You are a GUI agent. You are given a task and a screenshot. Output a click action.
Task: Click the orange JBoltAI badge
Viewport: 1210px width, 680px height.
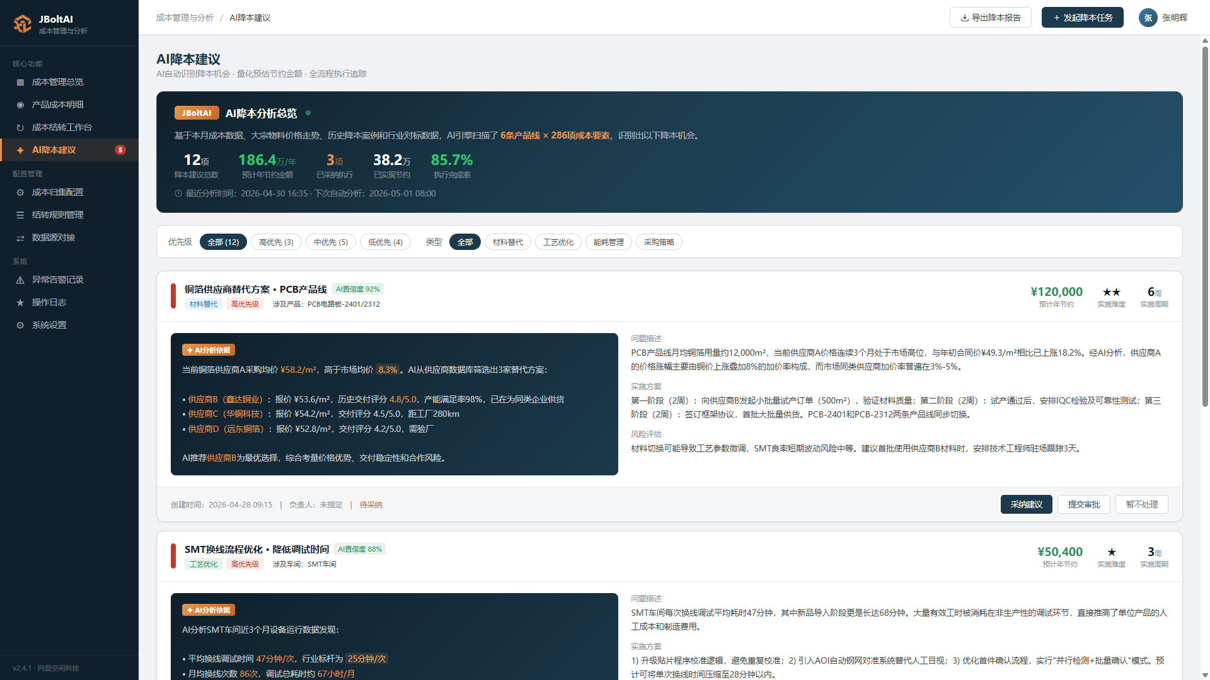197,113
